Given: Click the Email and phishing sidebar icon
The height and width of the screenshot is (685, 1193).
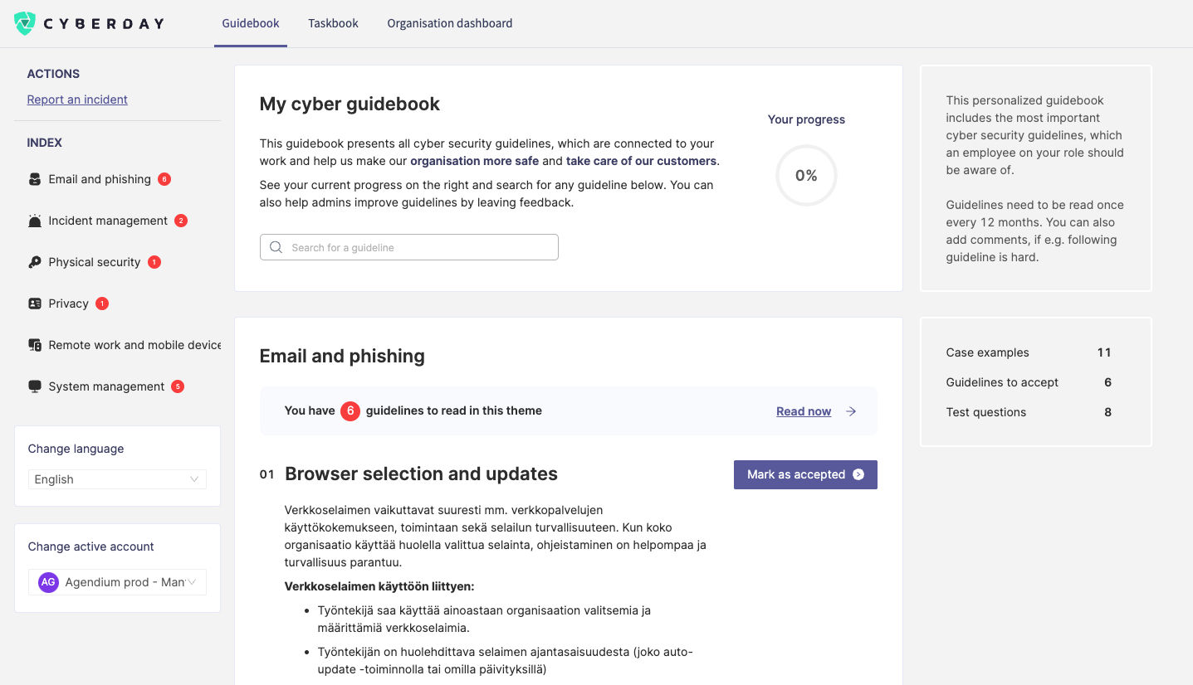Looking at the screenshot, I should [35, 179].
